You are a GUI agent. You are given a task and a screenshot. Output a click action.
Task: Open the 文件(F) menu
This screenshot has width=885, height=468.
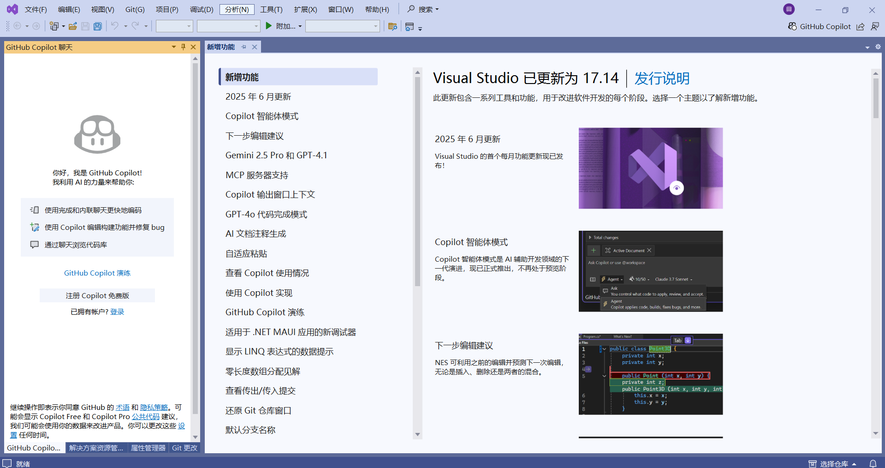click(x=36, y=9)
